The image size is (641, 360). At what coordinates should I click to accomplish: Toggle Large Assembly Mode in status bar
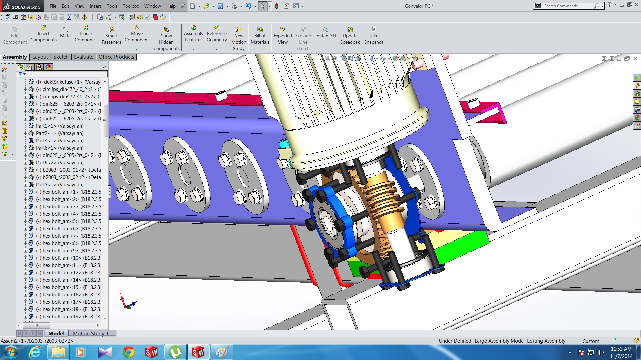[x=499, y=341]
